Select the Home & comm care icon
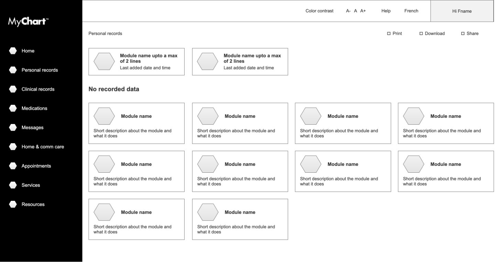This screenshot has height=262, width=495. (x=13, y=146)
